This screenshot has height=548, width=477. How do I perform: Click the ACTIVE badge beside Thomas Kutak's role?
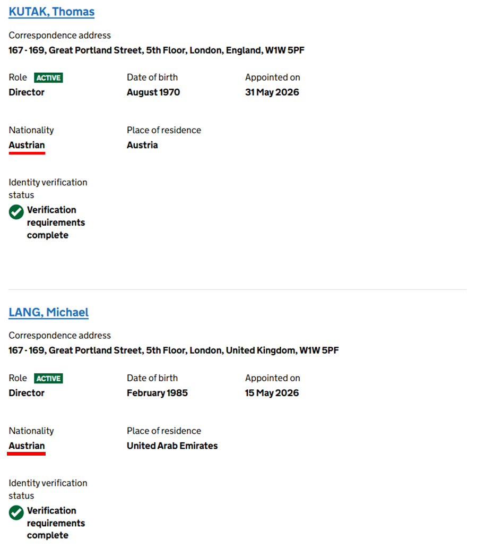(x=48, y=78)
